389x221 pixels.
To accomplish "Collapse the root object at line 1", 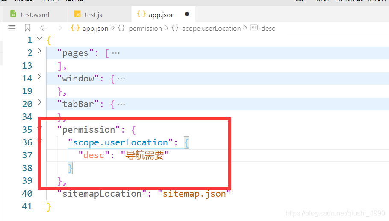I will (x=40, y=39).
